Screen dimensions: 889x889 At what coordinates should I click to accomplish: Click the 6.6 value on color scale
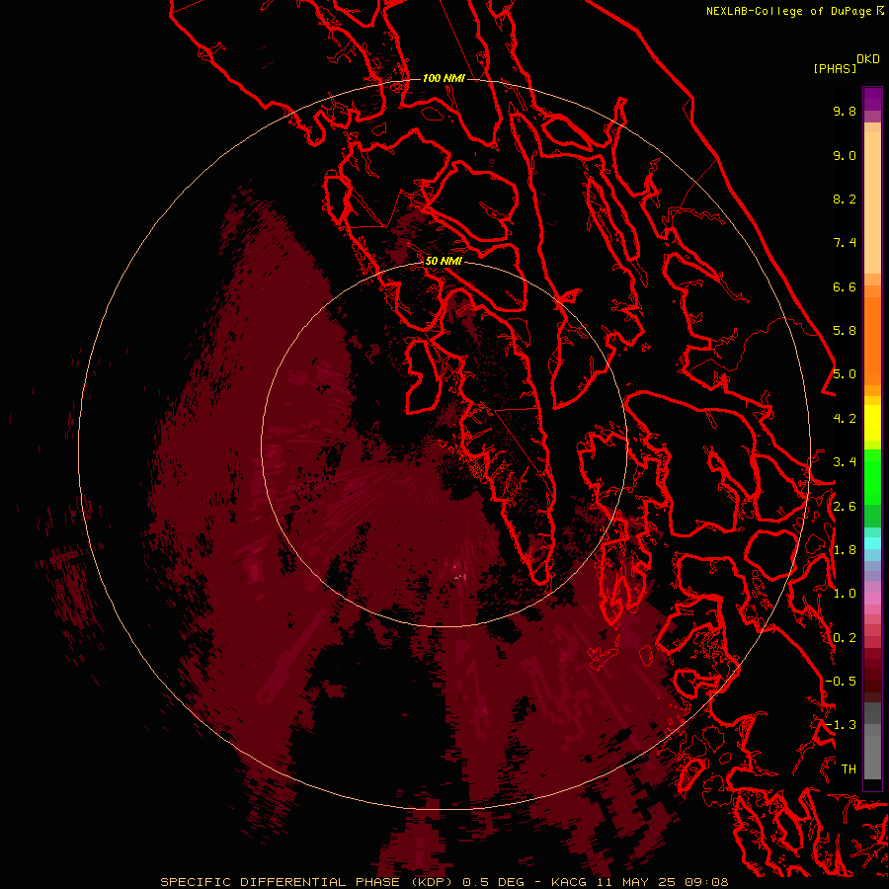(845, 286)
